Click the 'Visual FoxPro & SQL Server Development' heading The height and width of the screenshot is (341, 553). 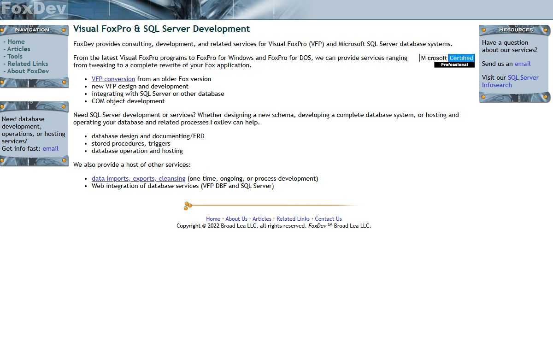click(x=161, y=29)
